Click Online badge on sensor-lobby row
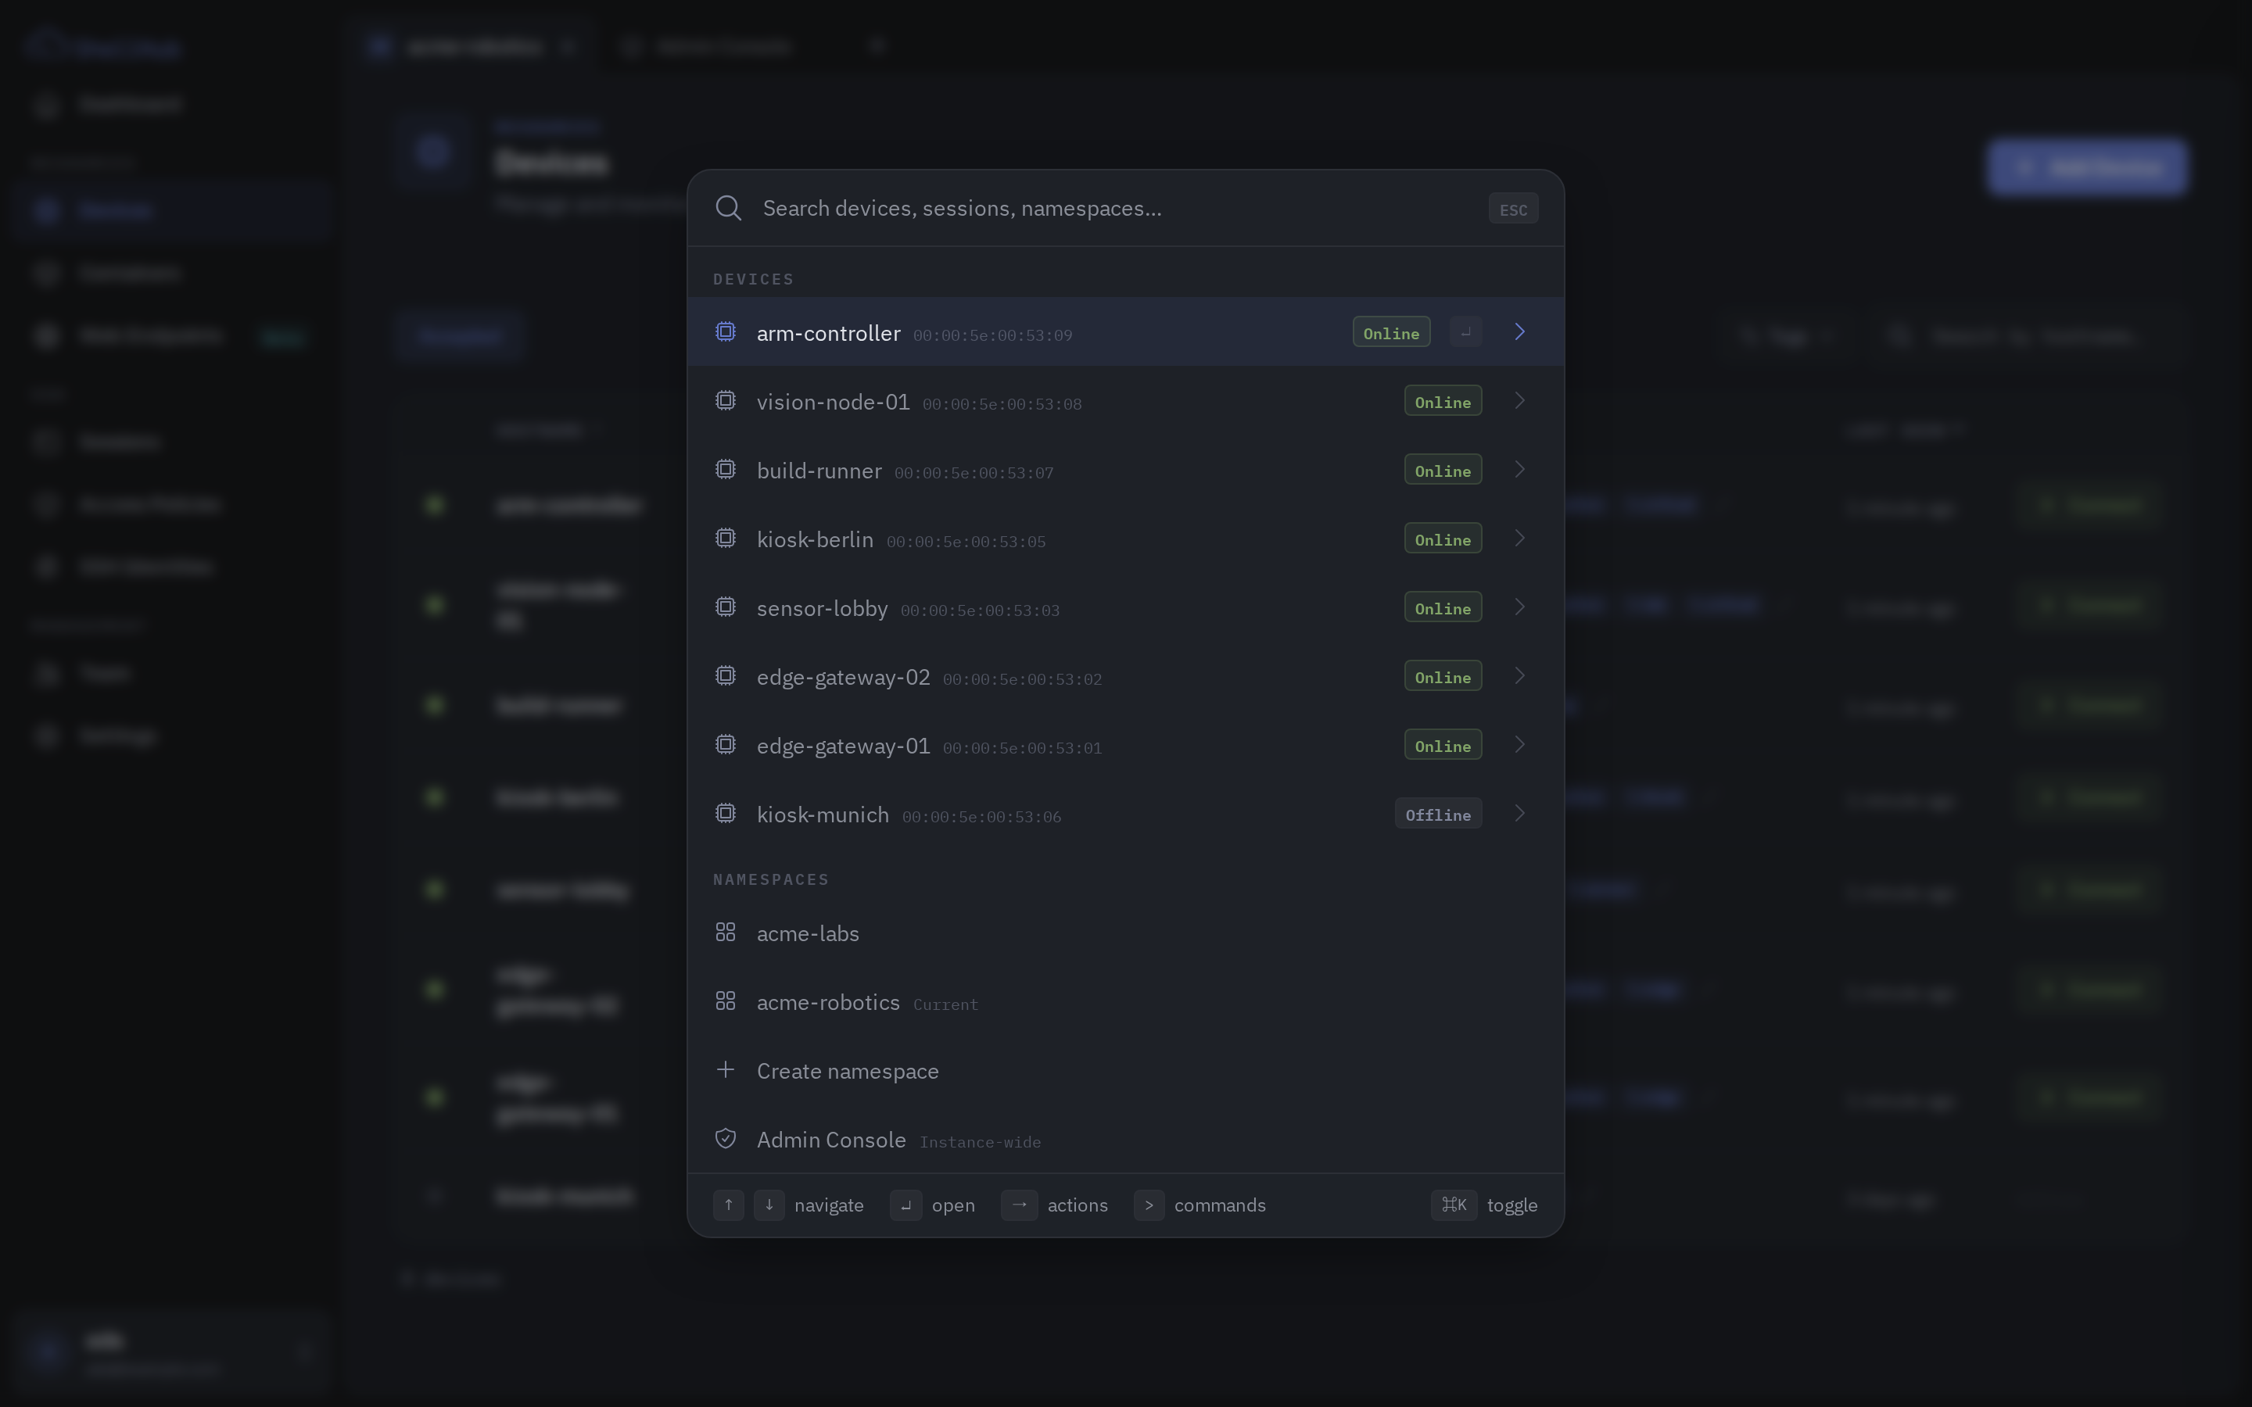This screenshot has height=1407, width=2252. pyautogui.click(x=1443, y=607)
